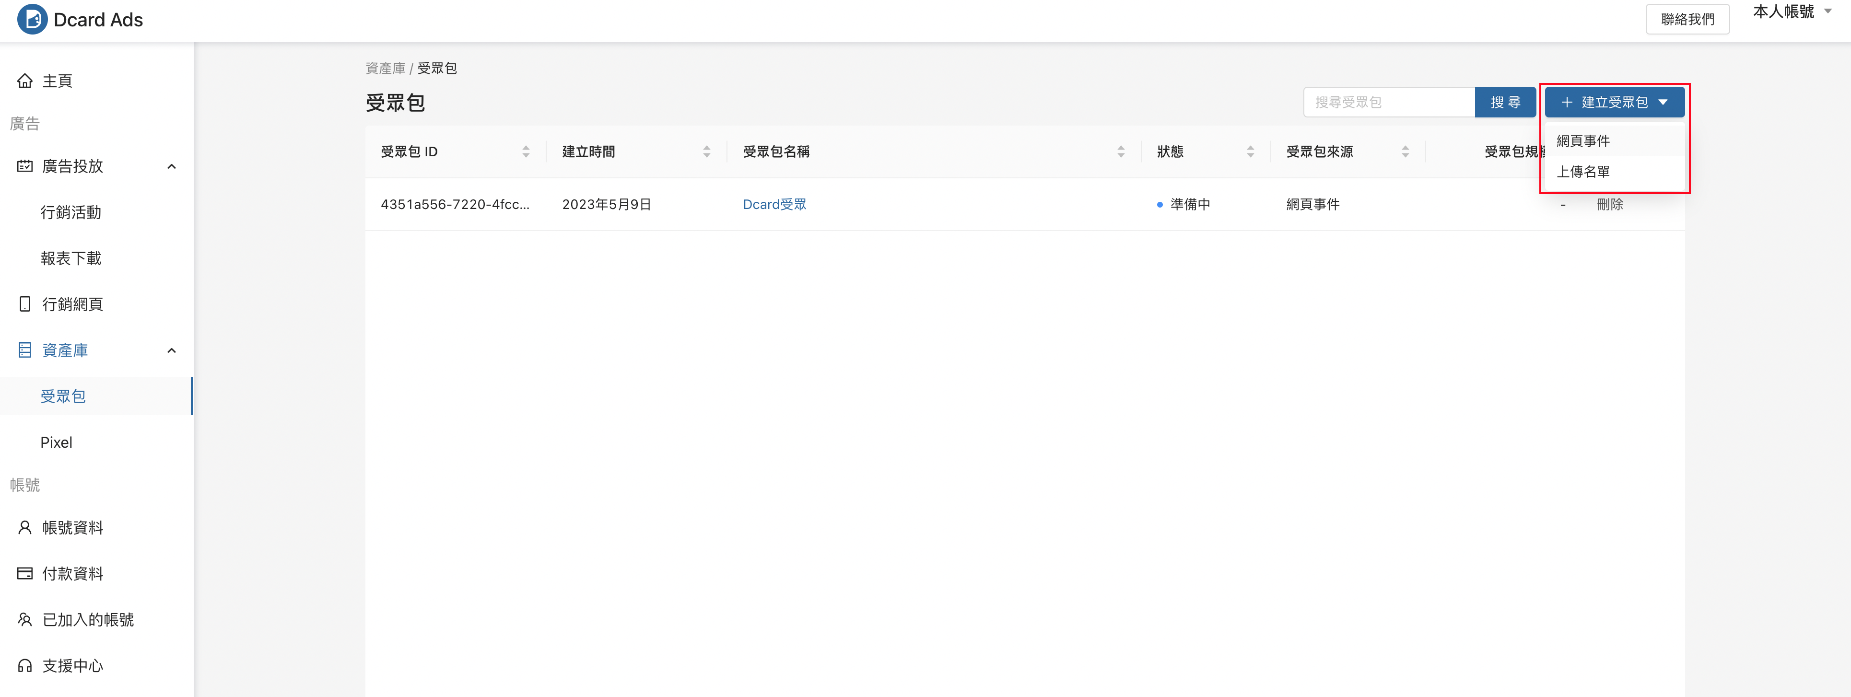Click the 準備中 status cell
The height and width of the screenshot is (697, 1851).
click(x=1183, y=204)
